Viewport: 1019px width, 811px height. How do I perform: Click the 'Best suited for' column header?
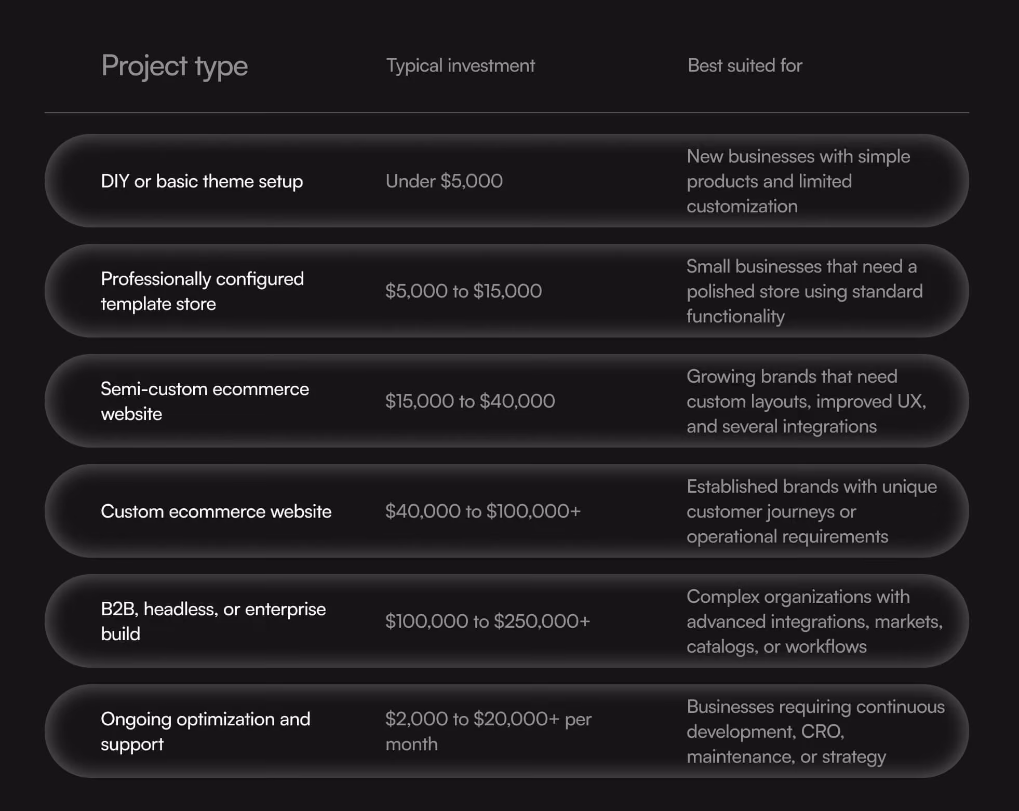[745, 65]
